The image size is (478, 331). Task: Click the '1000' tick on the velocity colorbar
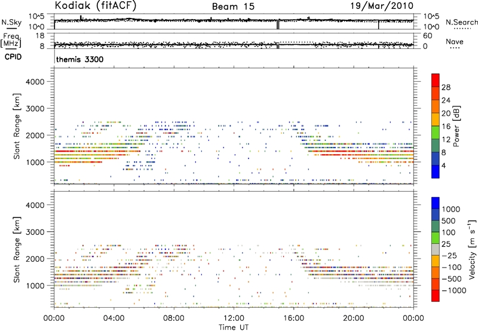451,209
